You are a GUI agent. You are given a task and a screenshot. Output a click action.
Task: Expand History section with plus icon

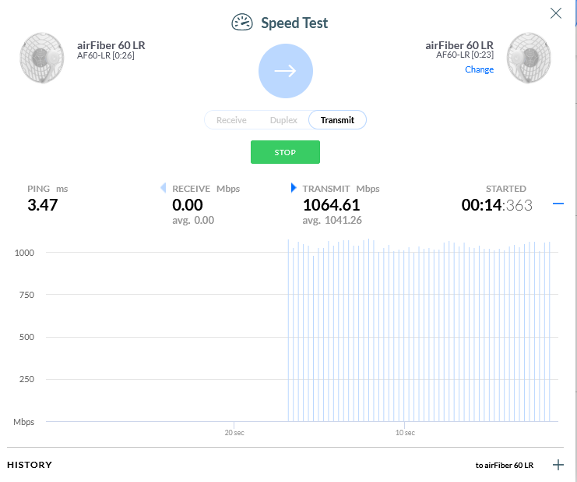[558, 465]
